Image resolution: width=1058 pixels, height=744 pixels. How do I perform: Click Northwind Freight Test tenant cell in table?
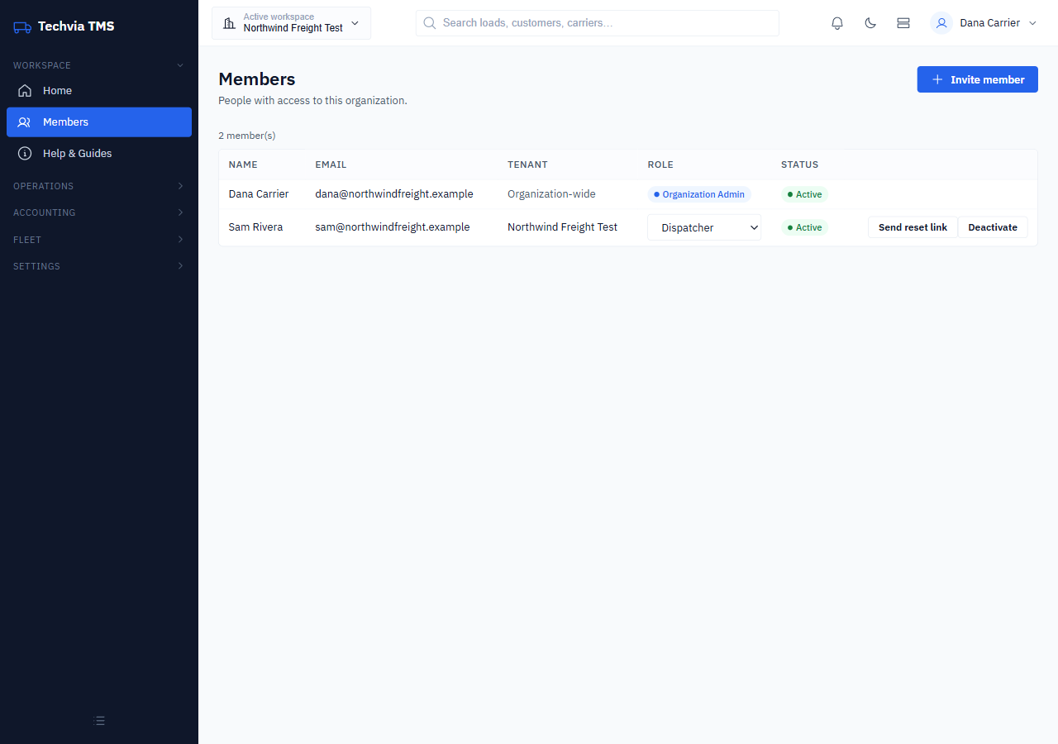pos(562,227)
